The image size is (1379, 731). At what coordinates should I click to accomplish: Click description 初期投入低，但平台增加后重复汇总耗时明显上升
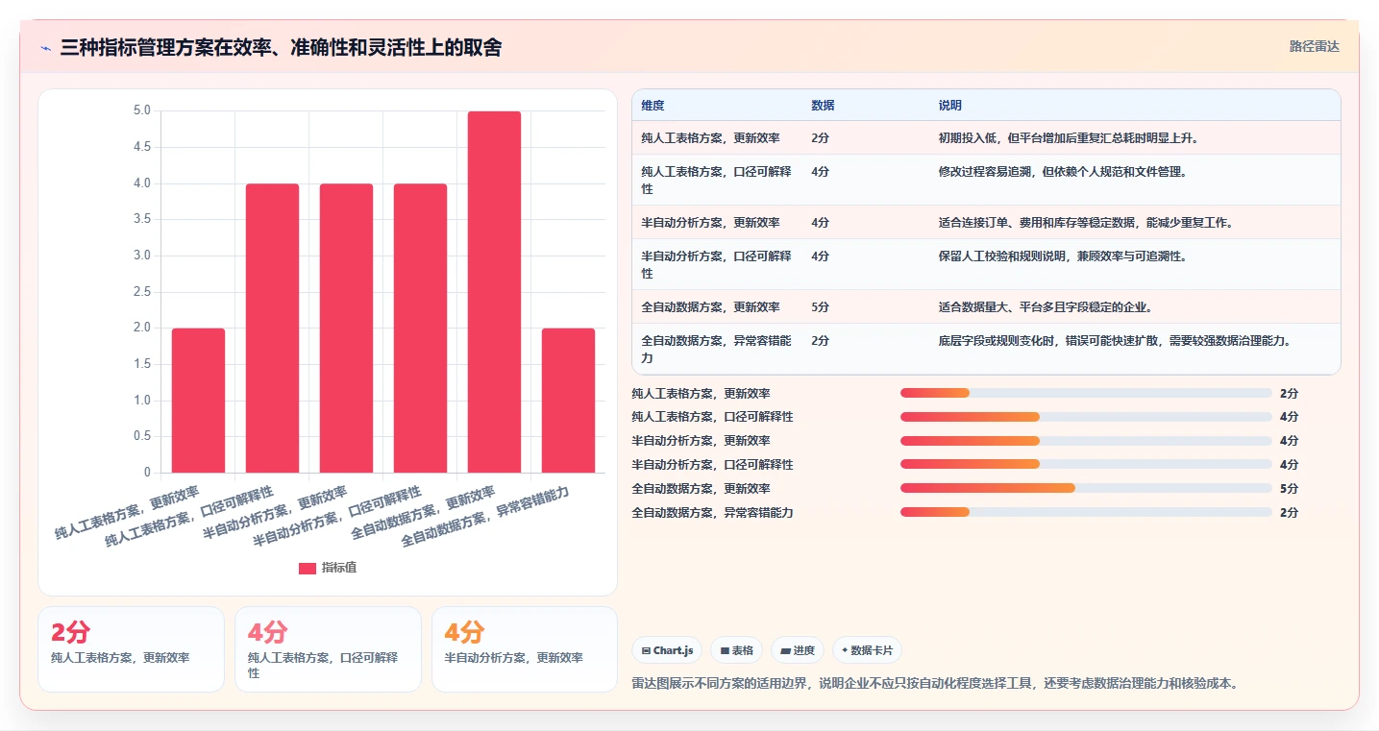pos(1068,138)
